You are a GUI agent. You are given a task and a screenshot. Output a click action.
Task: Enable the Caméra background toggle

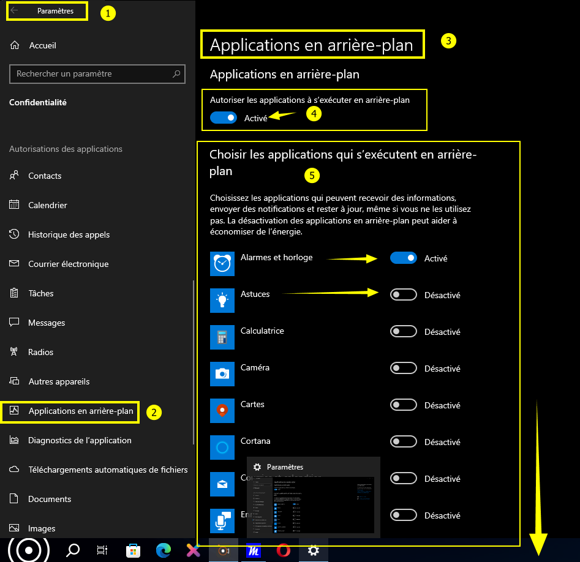coord(404,368)
